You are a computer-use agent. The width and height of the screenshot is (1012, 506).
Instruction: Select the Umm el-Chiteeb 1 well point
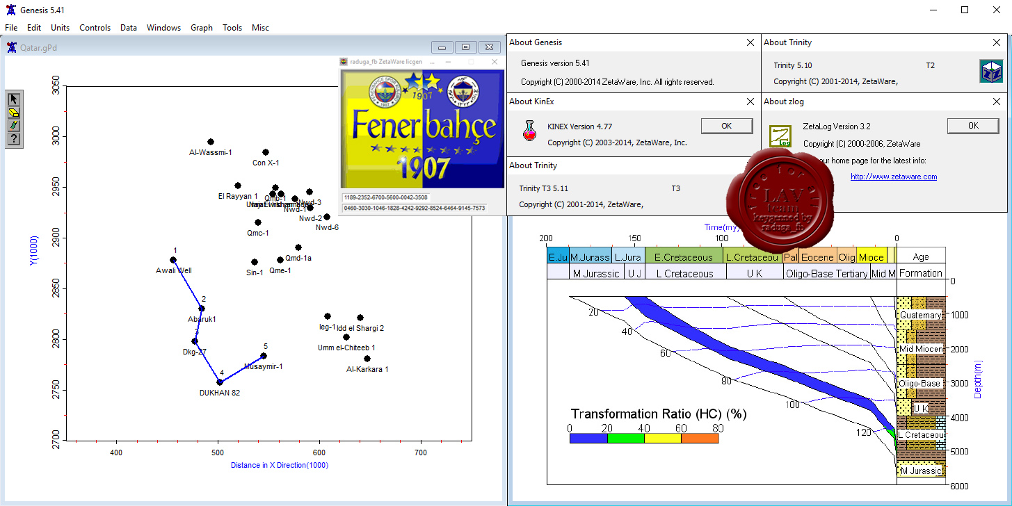click(x=346, y=337)
